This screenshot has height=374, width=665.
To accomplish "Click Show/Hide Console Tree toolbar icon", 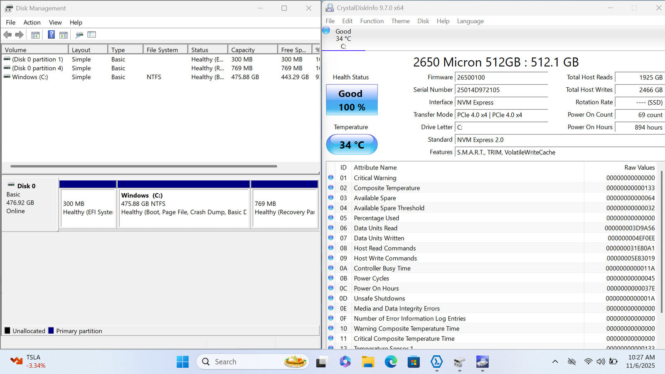I will coord(35,35).
